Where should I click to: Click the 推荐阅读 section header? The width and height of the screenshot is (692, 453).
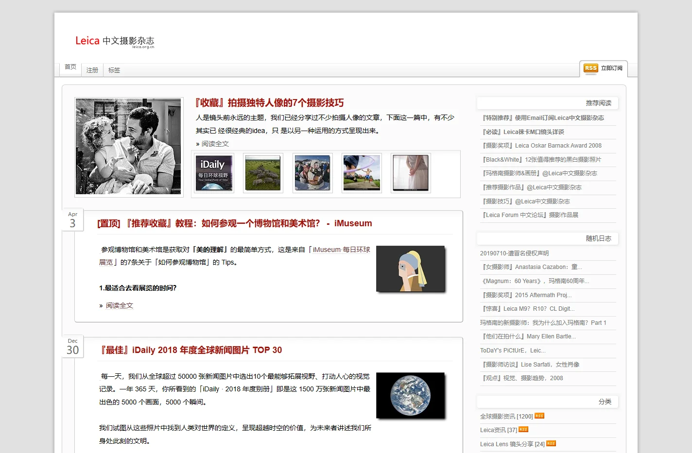[x=548, y=103]
